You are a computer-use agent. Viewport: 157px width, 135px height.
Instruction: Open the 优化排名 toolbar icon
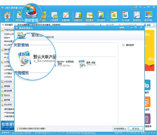click(101, 16)
